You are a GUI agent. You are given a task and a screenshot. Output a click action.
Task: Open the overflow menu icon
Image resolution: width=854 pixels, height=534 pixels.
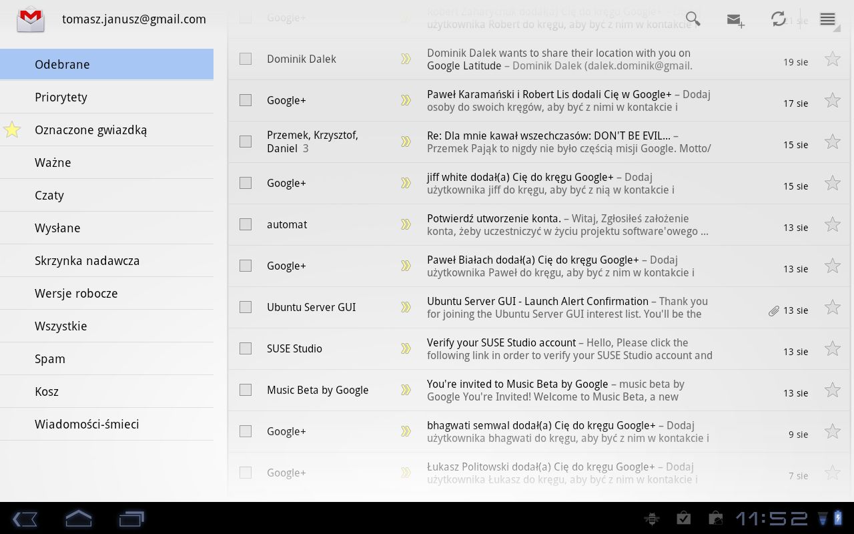(827, 19)
